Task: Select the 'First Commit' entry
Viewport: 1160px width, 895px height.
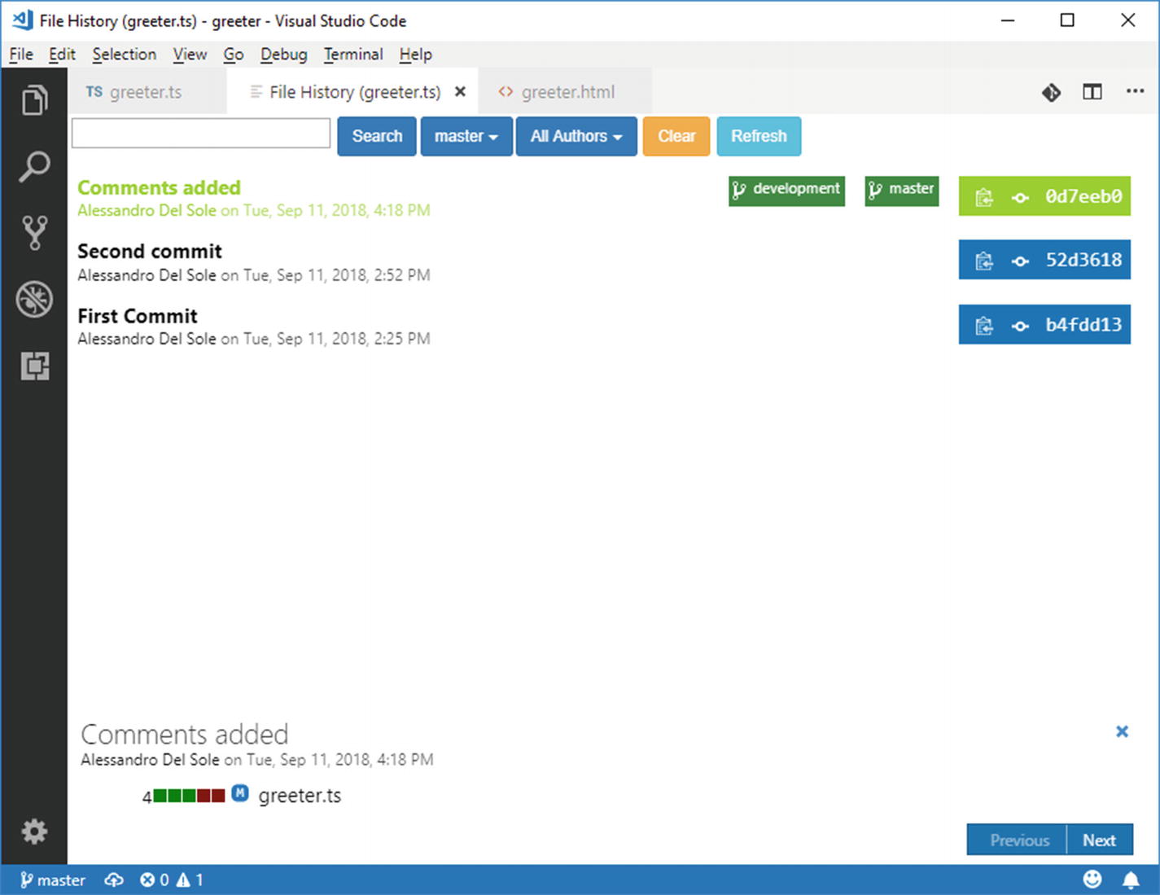Action: (x=138, y=316)
